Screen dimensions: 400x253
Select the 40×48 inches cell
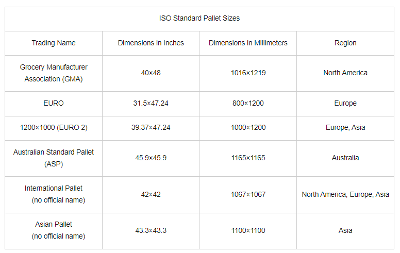(x=151, y=73)
